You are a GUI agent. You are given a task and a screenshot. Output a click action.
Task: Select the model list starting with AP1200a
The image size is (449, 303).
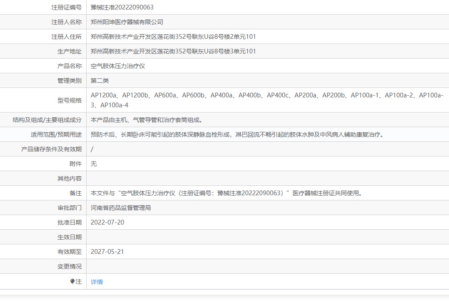pos(267,100)
